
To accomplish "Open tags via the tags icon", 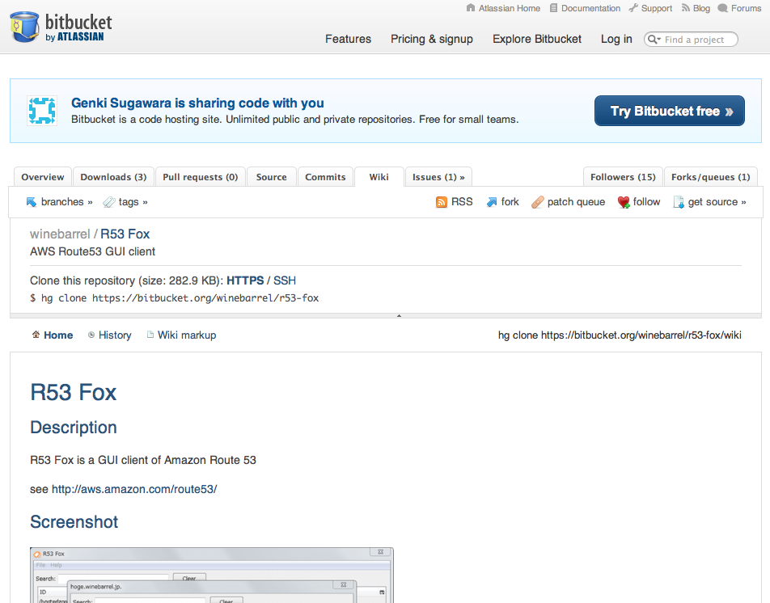I will 109,201.
